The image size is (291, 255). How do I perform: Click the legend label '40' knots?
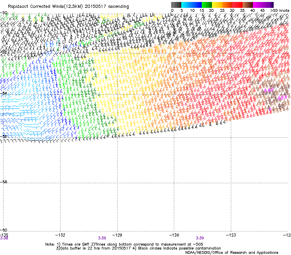[252, 11]
